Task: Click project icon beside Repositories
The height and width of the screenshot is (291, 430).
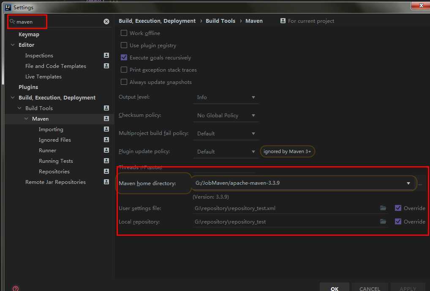Action: tap(106, 171)
